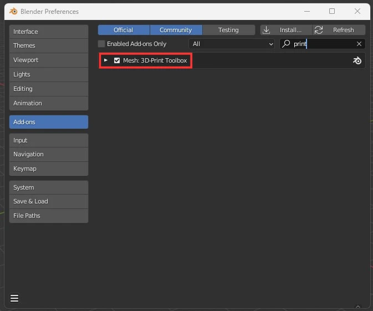Image resolution: width=373 pixels, height=311 pixels.
Task: Click into the add-on search field
Action: 323,44
